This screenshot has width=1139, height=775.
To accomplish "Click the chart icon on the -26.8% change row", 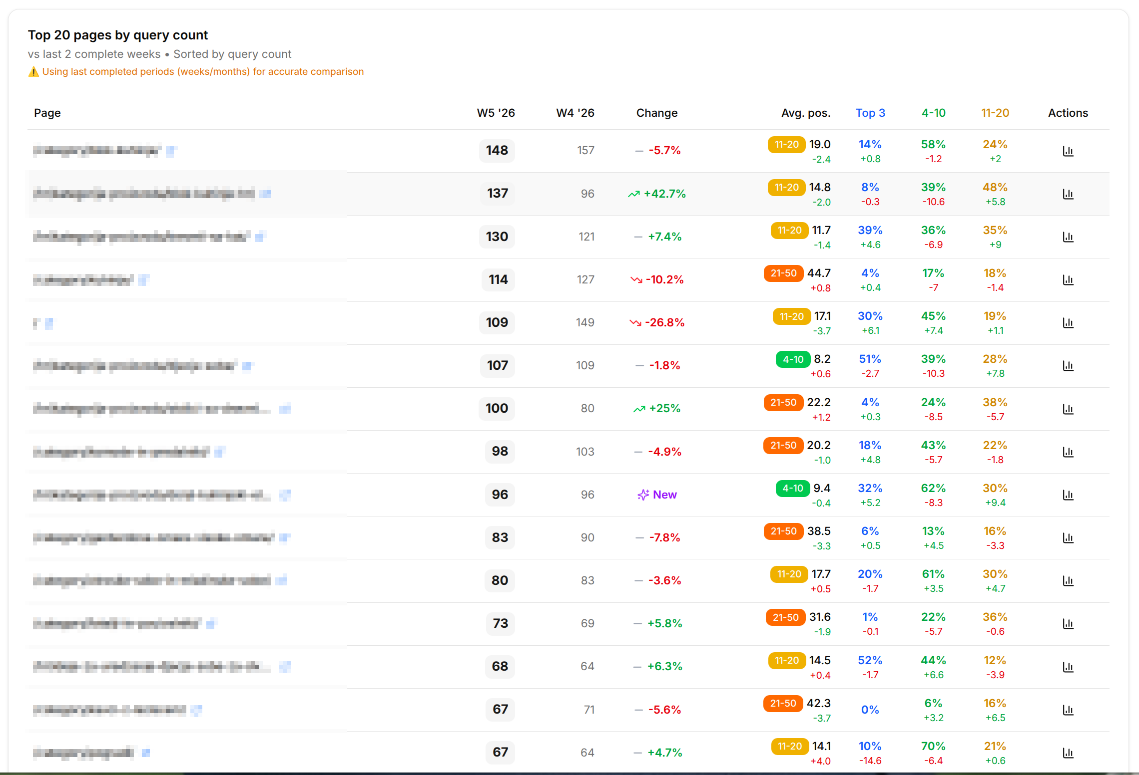I will pos(1068,323).
